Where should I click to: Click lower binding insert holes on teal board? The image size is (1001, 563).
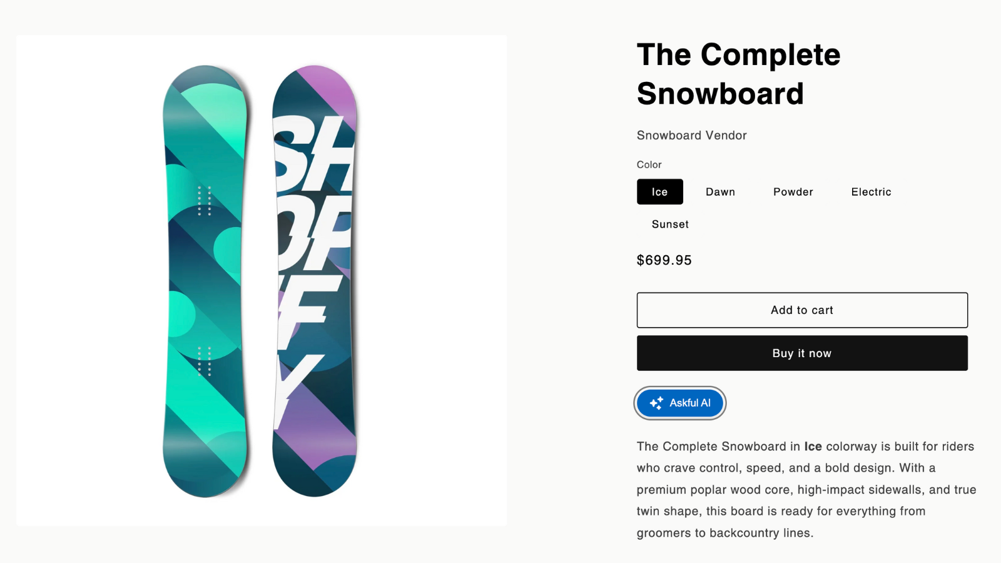coord(204,361)
